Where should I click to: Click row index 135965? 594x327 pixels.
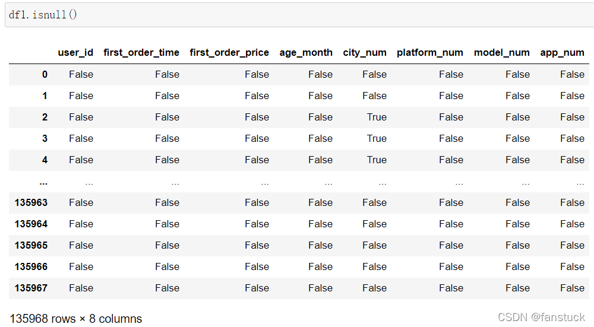[x=31, y=246]
